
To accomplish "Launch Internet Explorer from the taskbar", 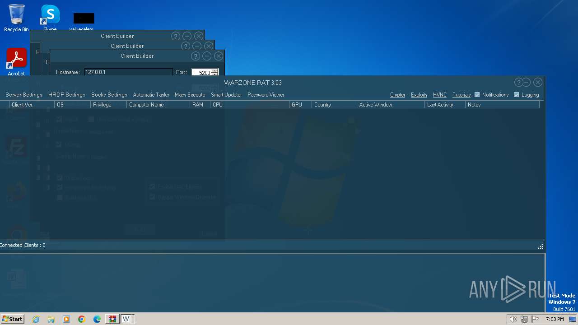I will (x=36, y=319).
